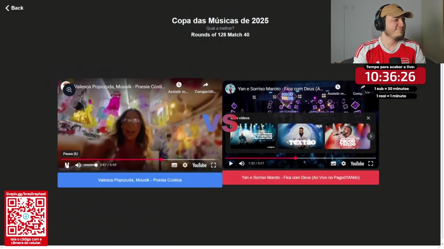Image resolution: width=444 pixels, height=249 pixels.
Task: Show next suggested videos with the arrow
Action: 370,136
